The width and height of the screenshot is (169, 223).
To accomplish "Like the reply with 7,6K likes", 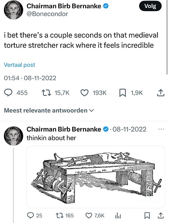I will click(89, 215).
